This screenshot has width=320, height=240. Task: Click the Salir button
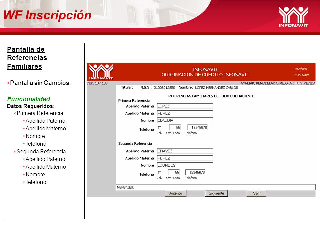coord(257,193)
